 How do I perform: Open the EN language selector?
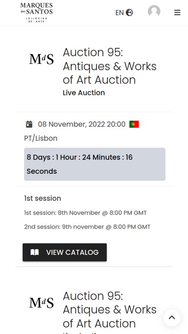(x=124, y=12)
